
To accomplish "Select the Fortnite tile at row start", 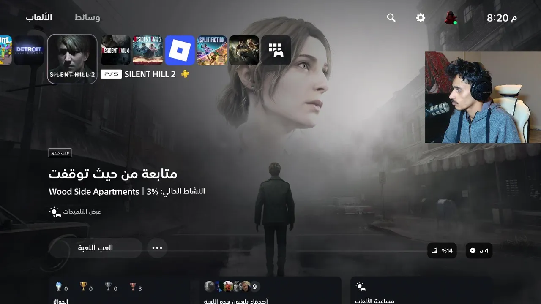I will point(5,50).
